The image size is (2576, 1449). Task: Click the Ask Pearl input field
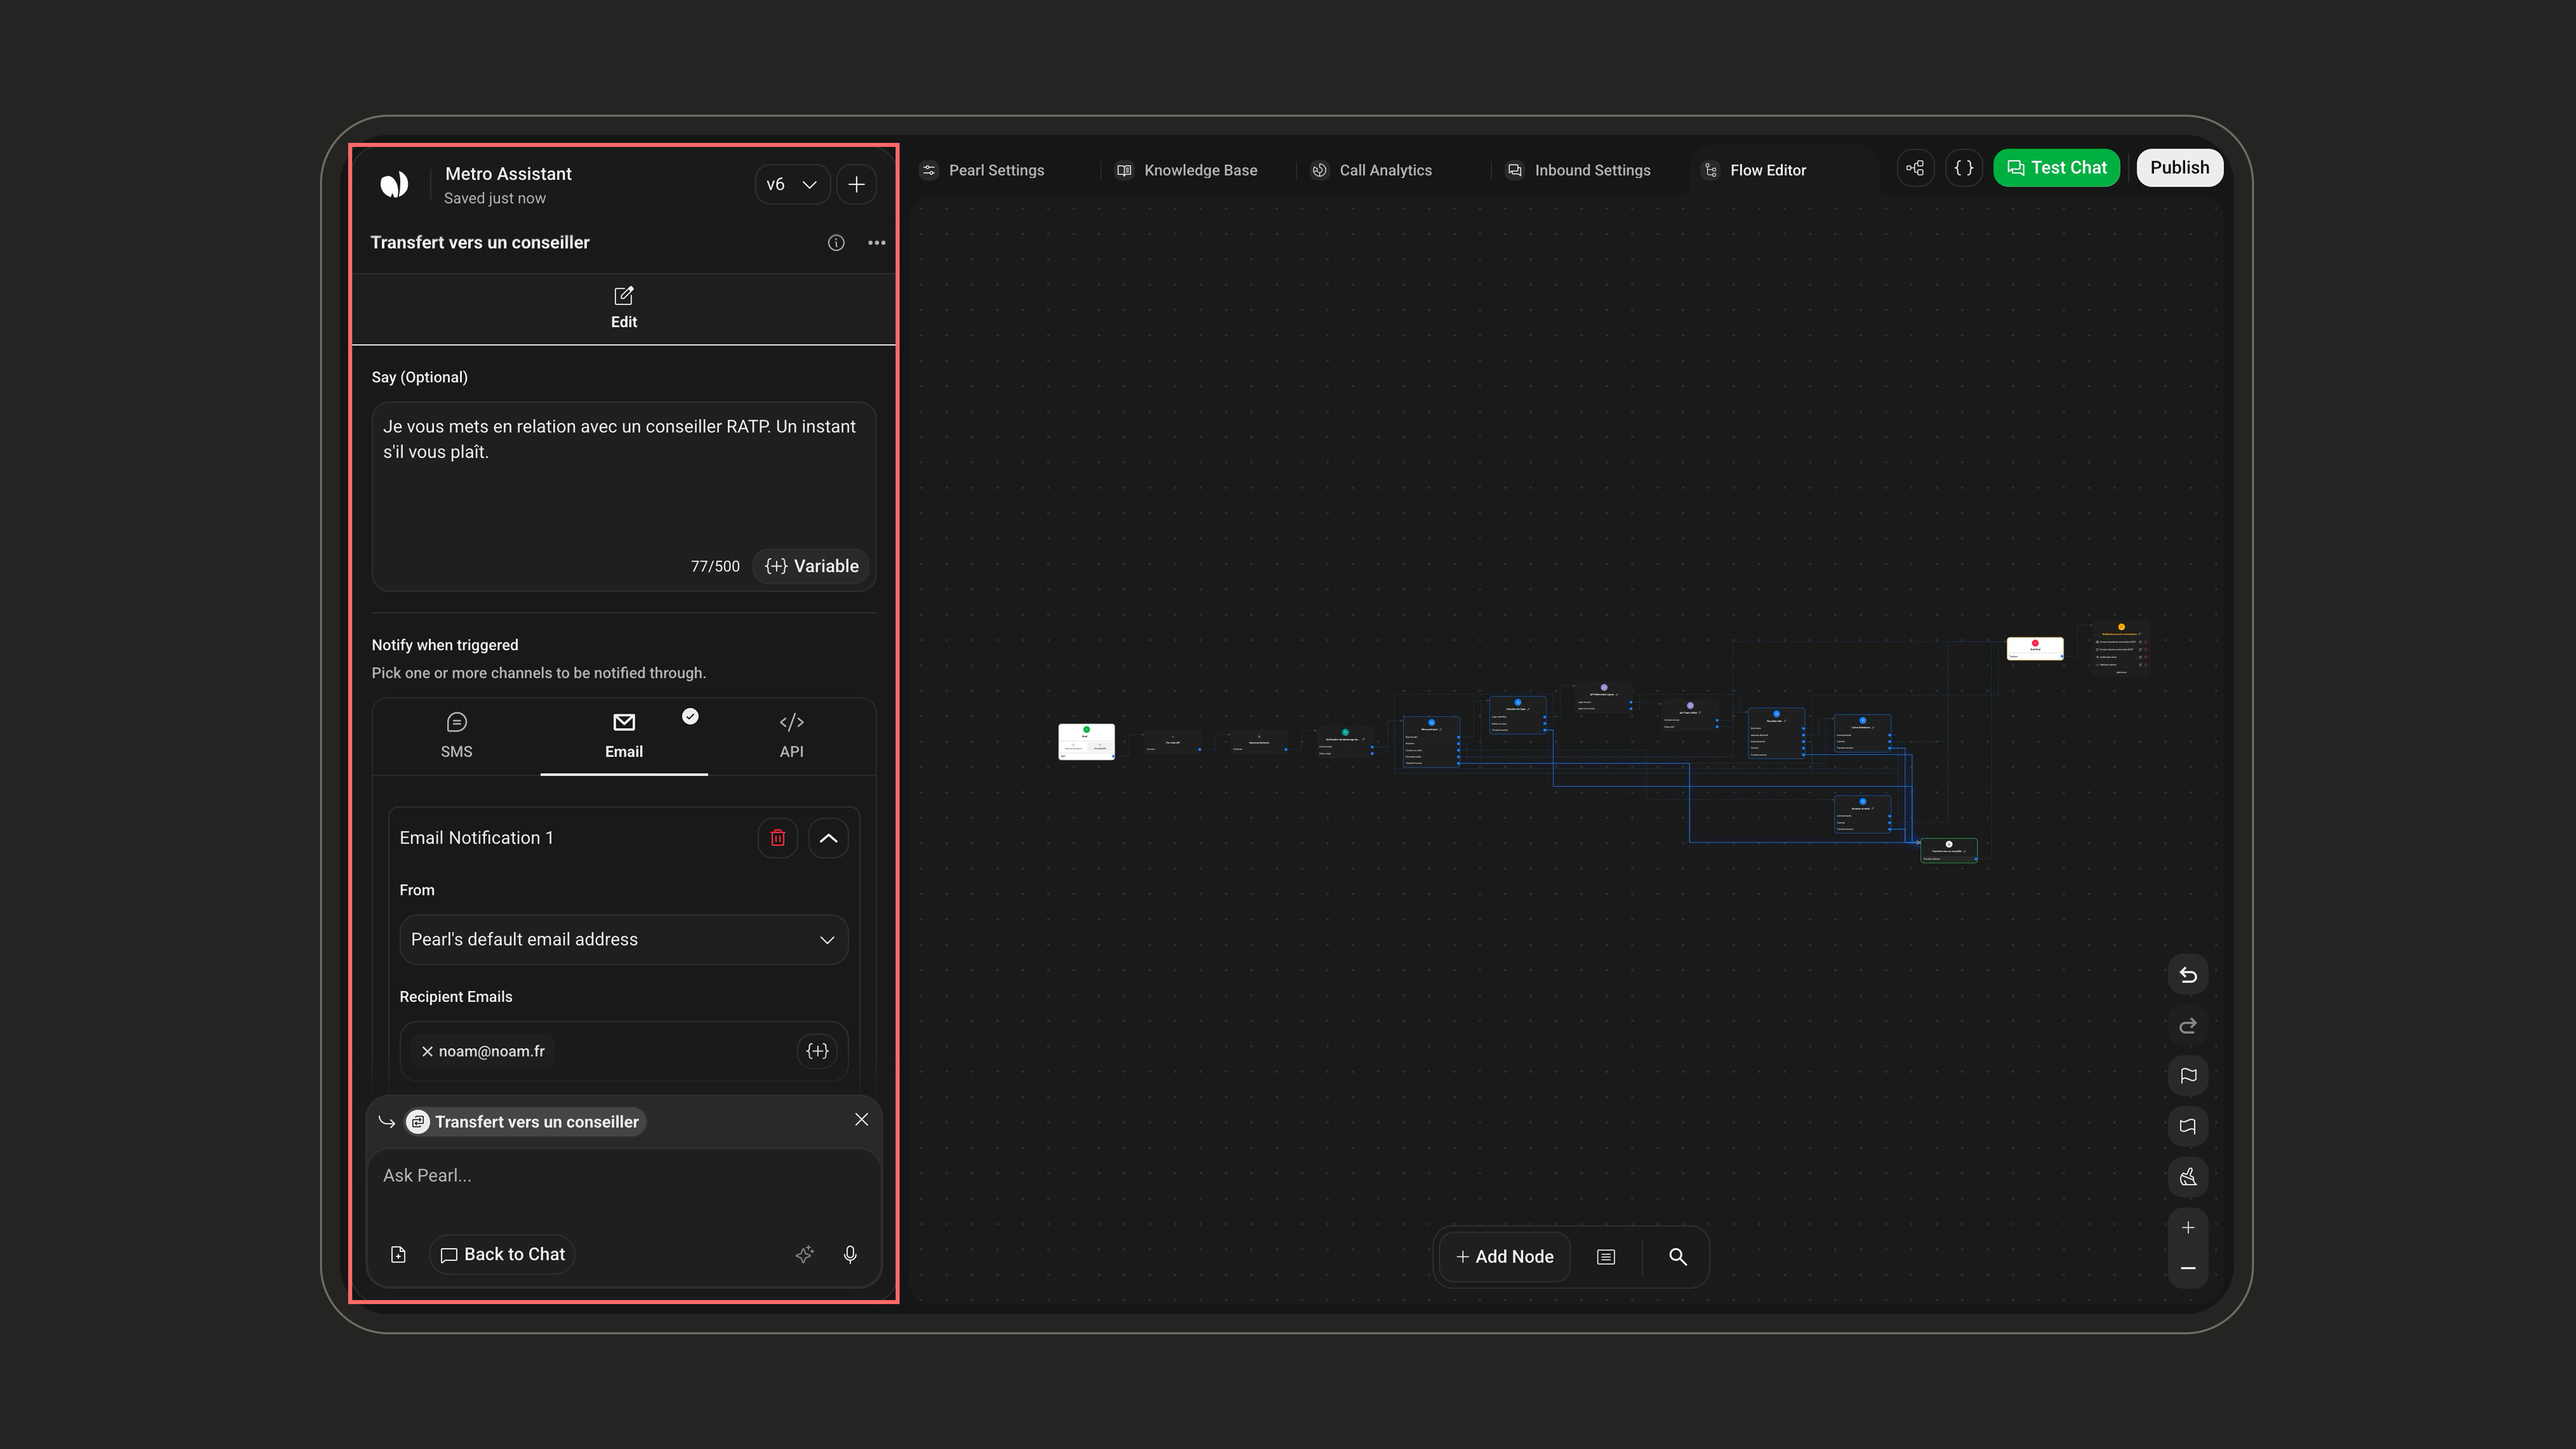pyautogui.click(x=624, y=1176)
